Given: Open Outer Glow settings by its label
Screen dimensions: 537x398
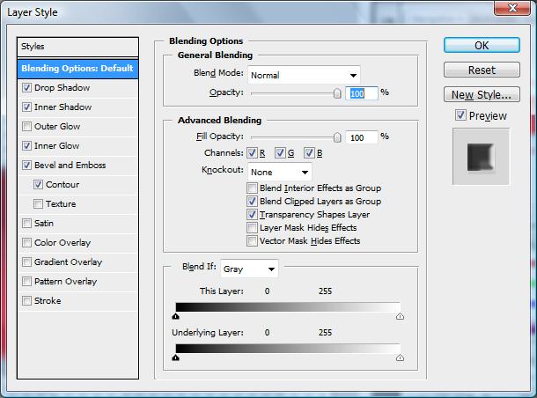Looking at the screenshot, I should (x=57, y=127).
